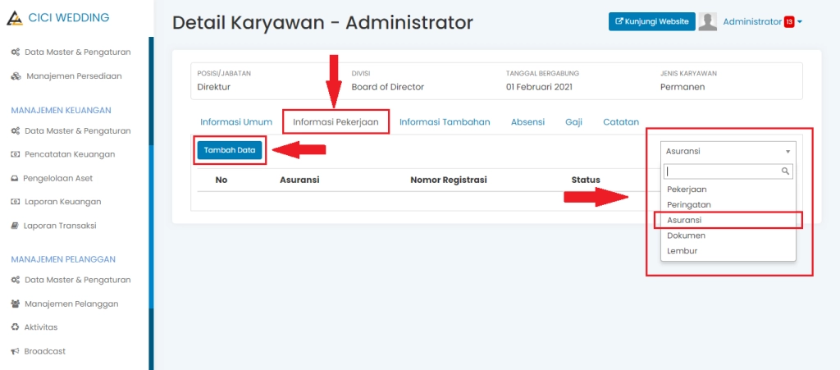This screenshot has width=840, height=370.
Task: Open the Absensi tab
Action: tap(527, 122)
